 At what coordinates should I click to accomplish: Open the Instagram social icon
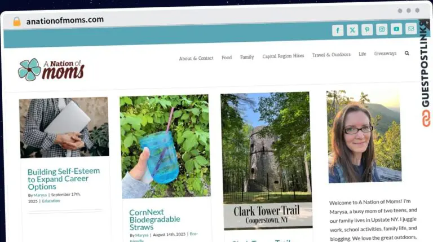(x=382, y=29)
